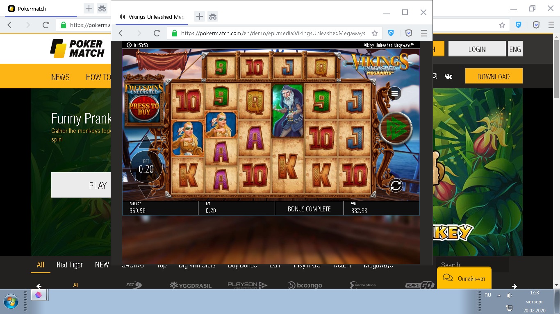Click the Poker Match logo
This screenshot has width=560, height=314.
[77, 48]
